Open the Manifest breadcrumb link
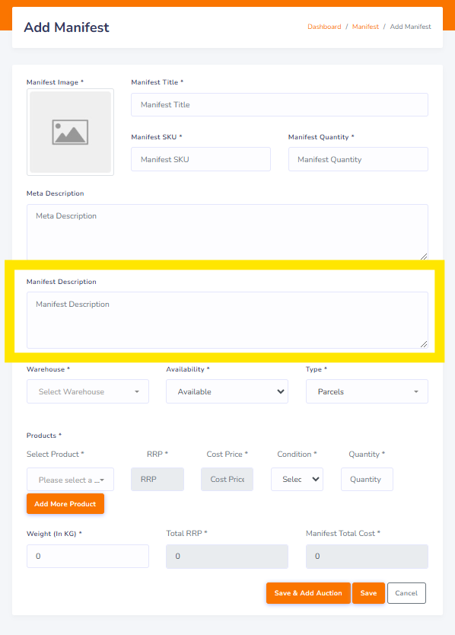Viewport: 455px width, 635px height. pyautogui.click(x=365, y=27)
